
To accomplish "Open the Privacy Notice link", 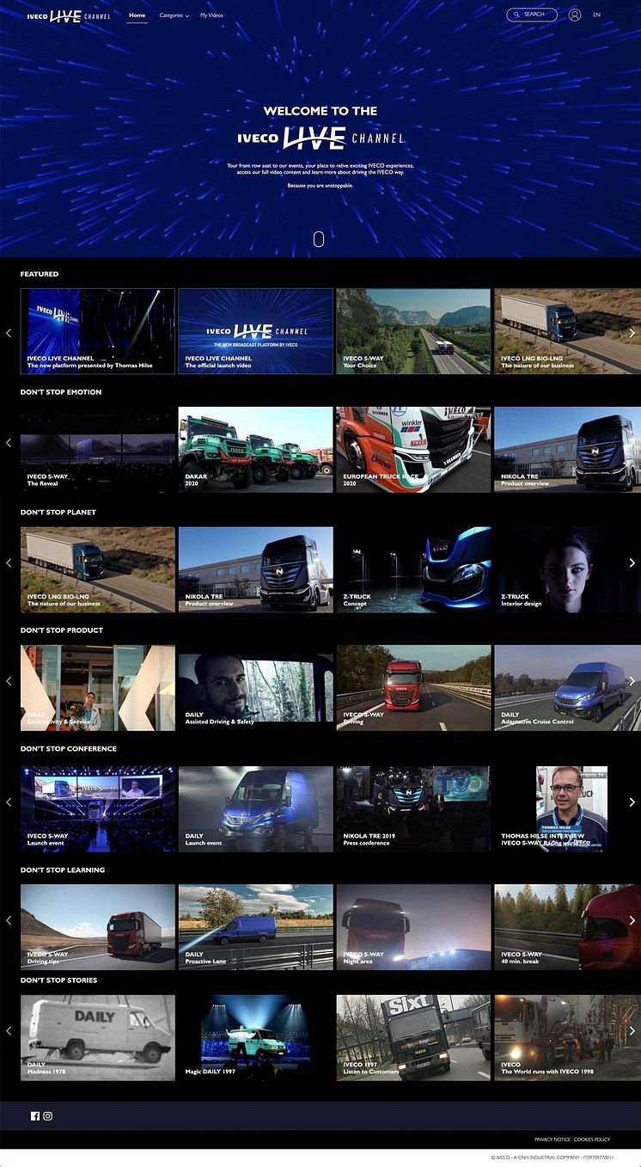I will pyautogui.click(x=552, y=1139).
